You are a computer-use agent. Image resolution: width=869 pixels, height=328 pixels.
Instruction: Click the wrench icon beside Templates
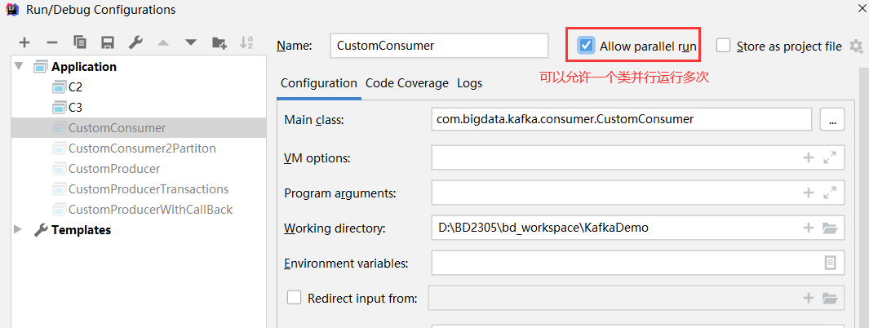(x=41, y=230)
